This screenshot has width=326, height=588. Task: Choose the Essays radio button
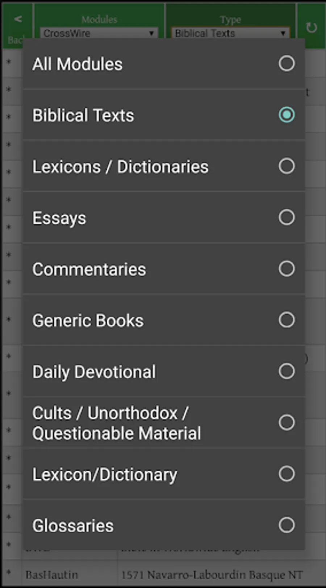pos(287,217)
